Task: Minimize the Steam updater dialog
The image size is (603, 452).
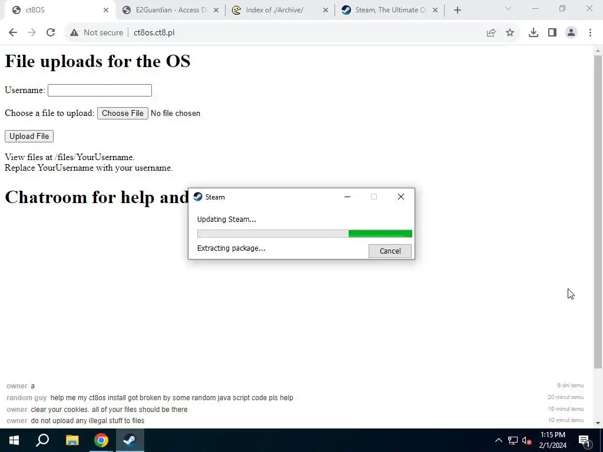Action: click(347, 197)
